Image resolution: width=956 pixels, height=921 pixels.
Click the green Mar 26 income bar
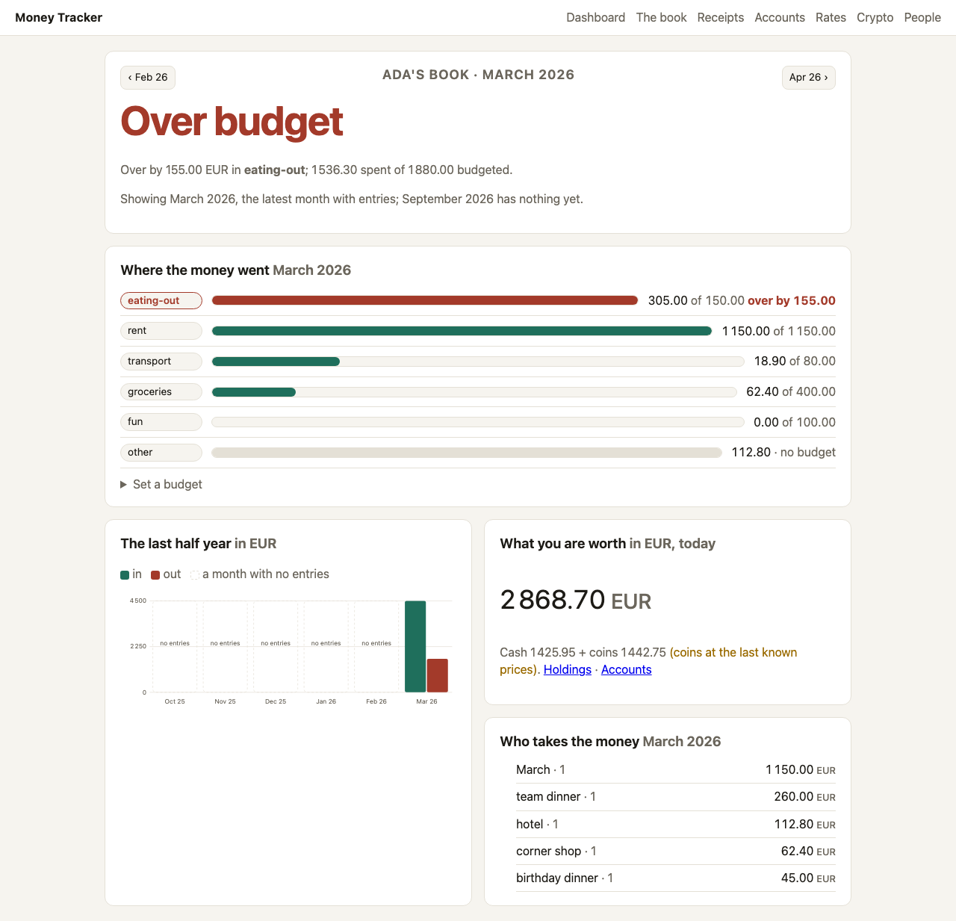tap(415, 647)
